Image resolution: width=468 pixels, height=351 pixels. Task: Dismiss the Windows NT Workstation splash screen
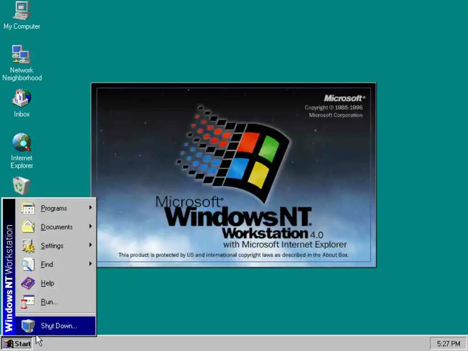click(x=234, y=175)
